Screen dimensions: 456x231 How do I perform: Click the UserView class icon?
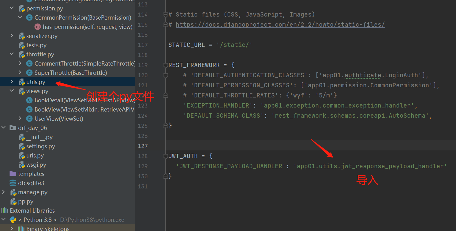click(x=29, y=119)
